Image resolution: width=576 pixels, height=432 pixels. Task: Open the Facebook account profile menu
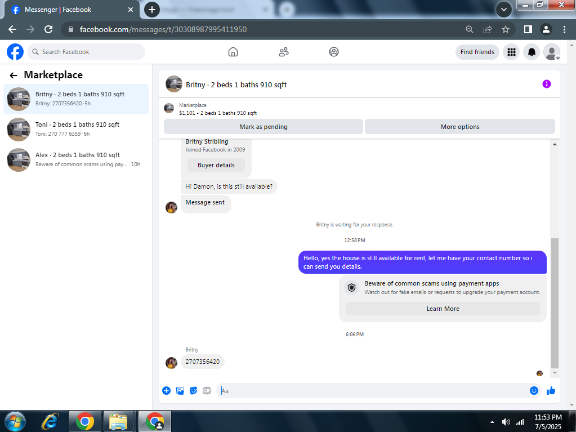click(552, 52)
